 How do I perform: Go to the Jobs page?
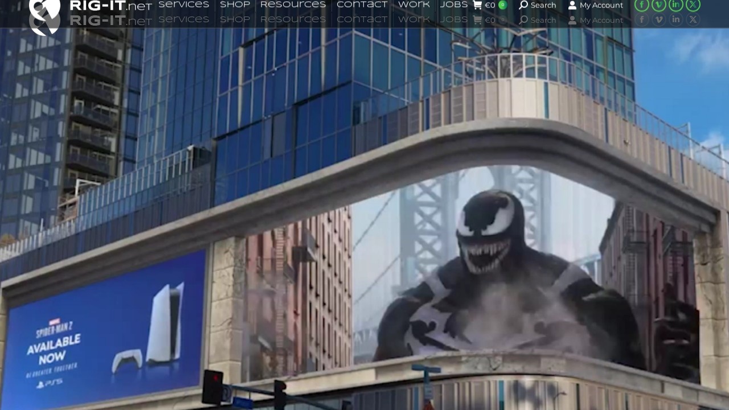[454, 5]
